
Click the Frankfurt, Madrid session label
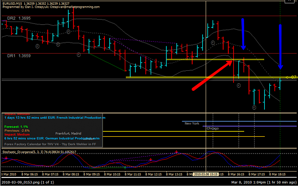point(68,133)
